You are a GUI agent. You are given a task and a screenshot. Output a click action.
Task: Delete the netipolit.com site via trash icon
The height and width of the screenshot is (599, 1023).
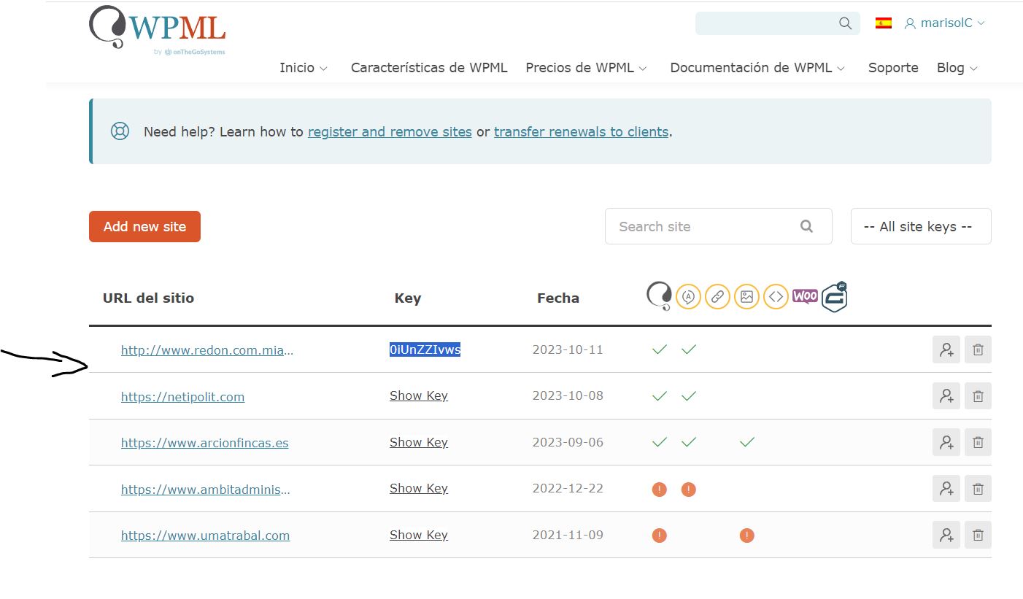(978, 396)
